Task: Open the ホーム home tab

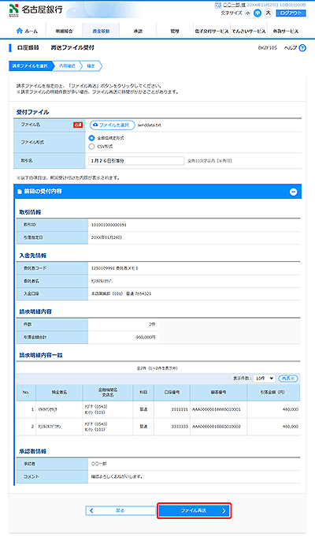Action: coord(28,31)
